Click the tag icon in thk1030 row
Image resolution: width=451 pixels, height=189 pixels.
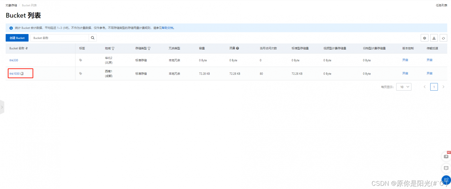pos(81,73)
